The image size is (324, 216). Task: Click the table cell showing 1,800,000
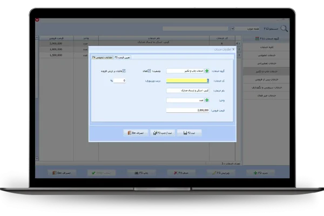tap(56, 49)
